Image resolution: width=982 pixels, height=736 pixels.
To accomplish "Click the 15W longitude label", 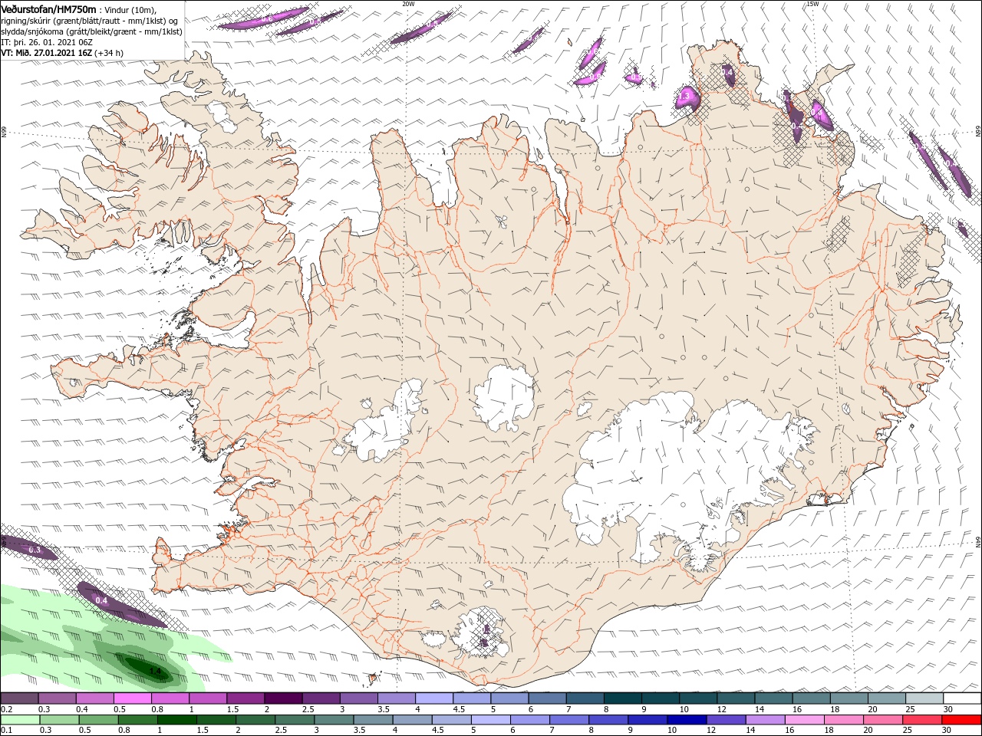I will click(812, 4).
